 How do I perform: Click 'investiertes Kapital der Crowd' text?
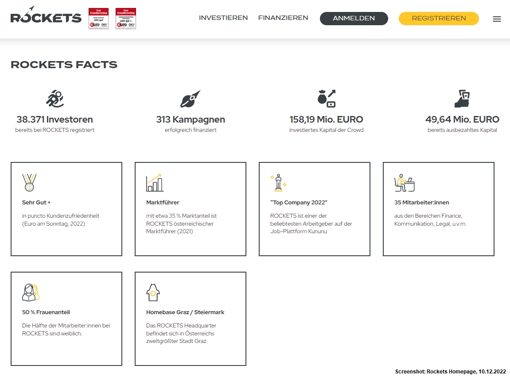[326, 130]
